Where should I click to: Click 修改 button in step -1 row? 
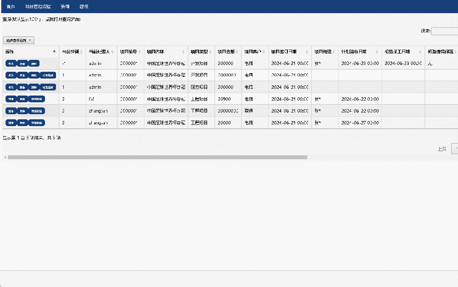11,63
